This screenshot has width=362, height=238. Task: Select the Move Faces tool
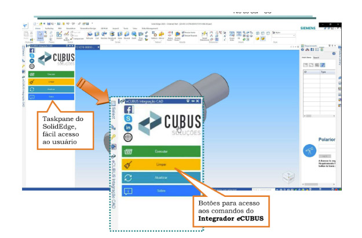[170, 35]
